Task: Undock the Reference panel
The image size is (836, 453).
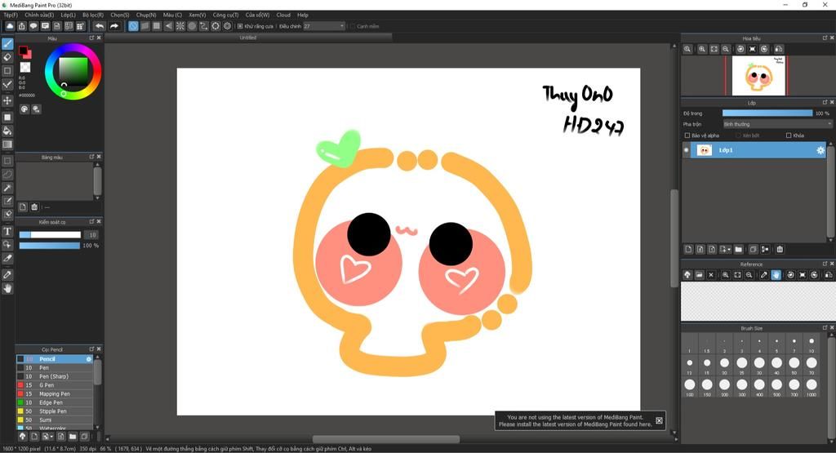Action: click(x=825, y=264)
